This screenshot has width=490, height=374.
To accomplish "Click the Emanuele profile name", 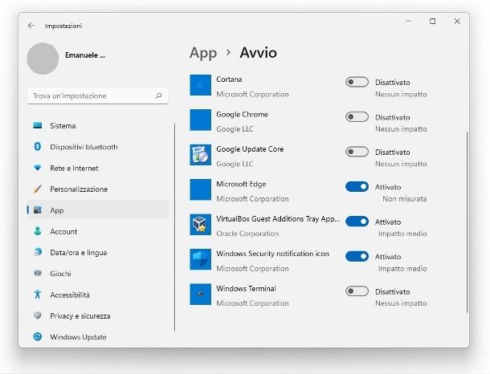I will (x=85, y=55).
